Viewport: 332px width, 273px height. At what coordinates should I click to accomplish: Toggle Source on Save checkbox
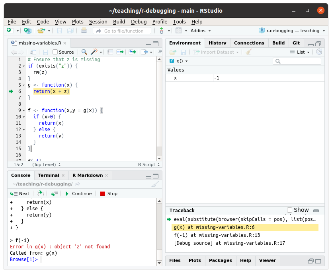tap(55, 52)
